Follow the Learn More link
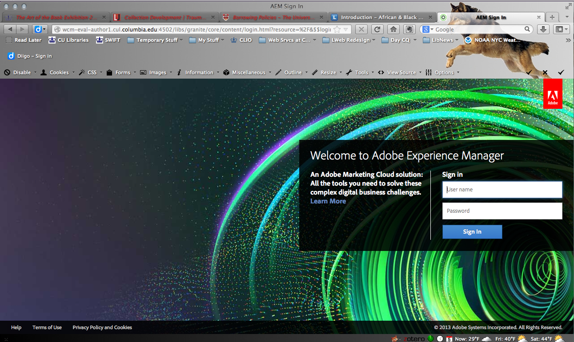The height and width of the screenshot is (342, 574). 328,201
